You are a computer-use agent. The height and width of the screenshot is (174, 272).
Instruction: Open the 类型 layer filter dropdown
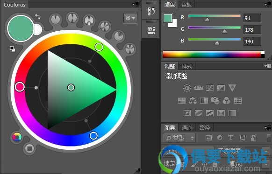179,138
